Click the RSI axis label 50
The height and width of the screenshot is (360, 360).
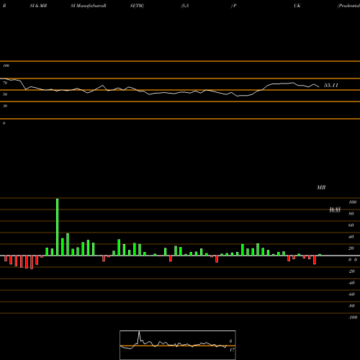click(x=5, y=94)
